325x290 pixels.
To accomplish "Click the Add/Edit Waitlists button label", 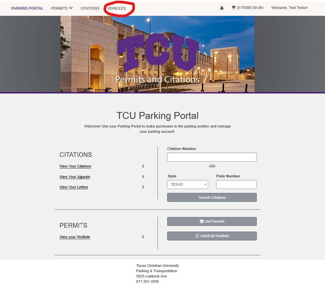I will (214, 236).
